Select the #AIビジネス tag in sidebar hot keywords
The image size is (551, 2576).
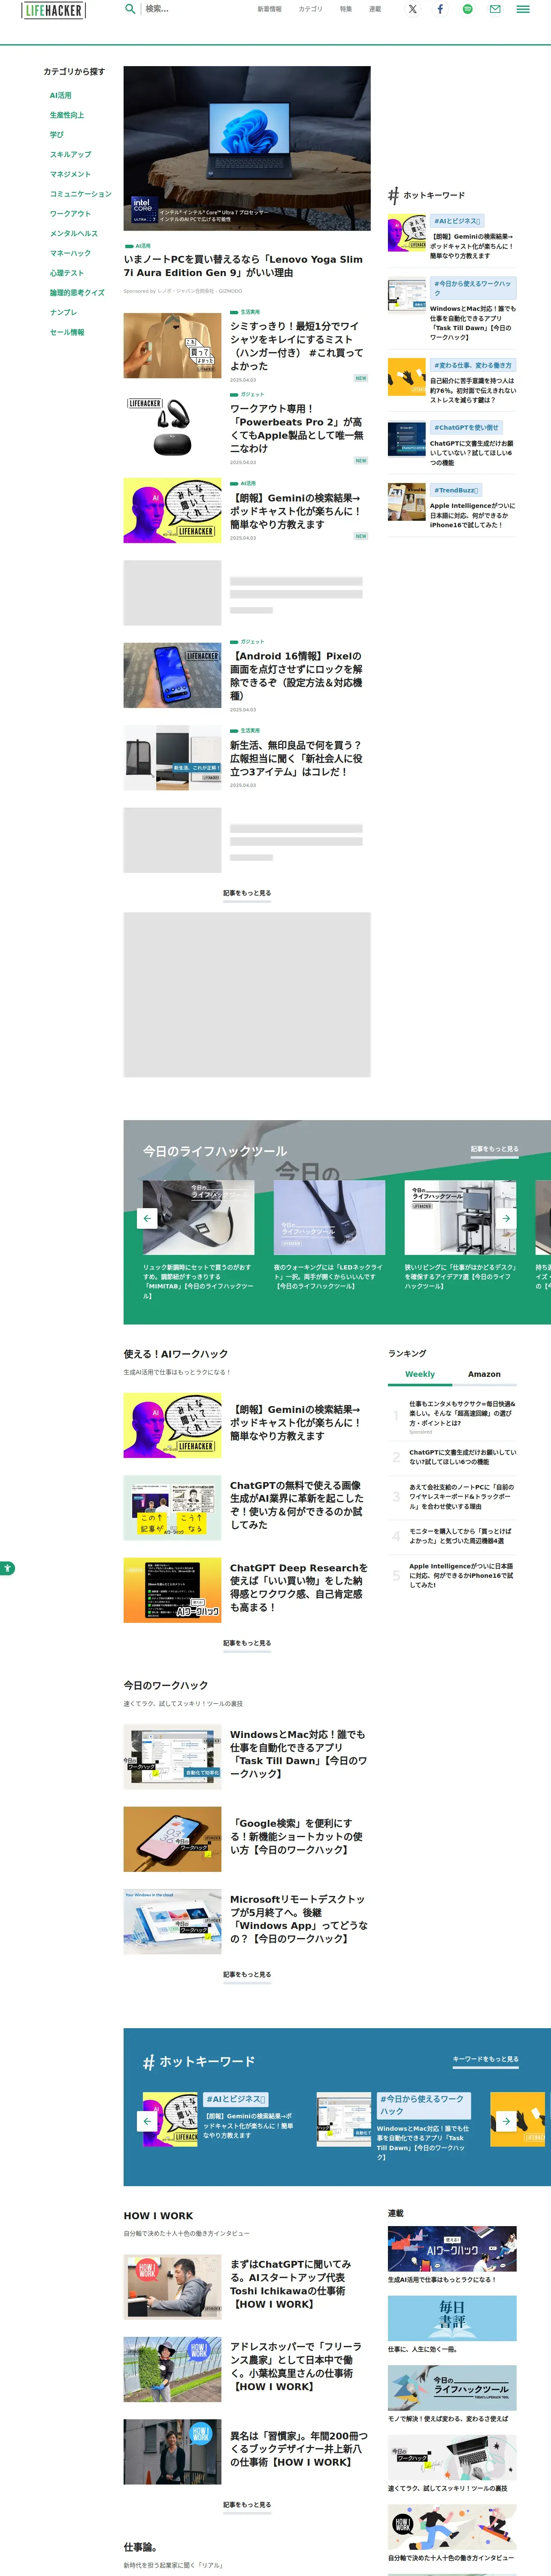[457, 221]
